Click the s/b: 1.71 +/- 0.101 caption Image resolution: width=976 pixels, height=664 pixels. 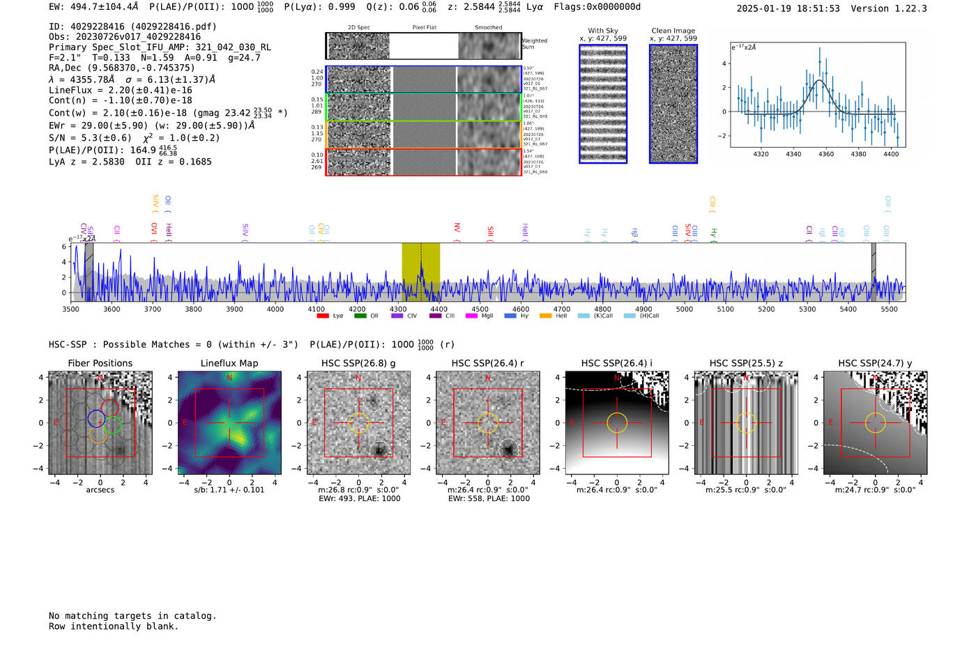pos(229,490)
